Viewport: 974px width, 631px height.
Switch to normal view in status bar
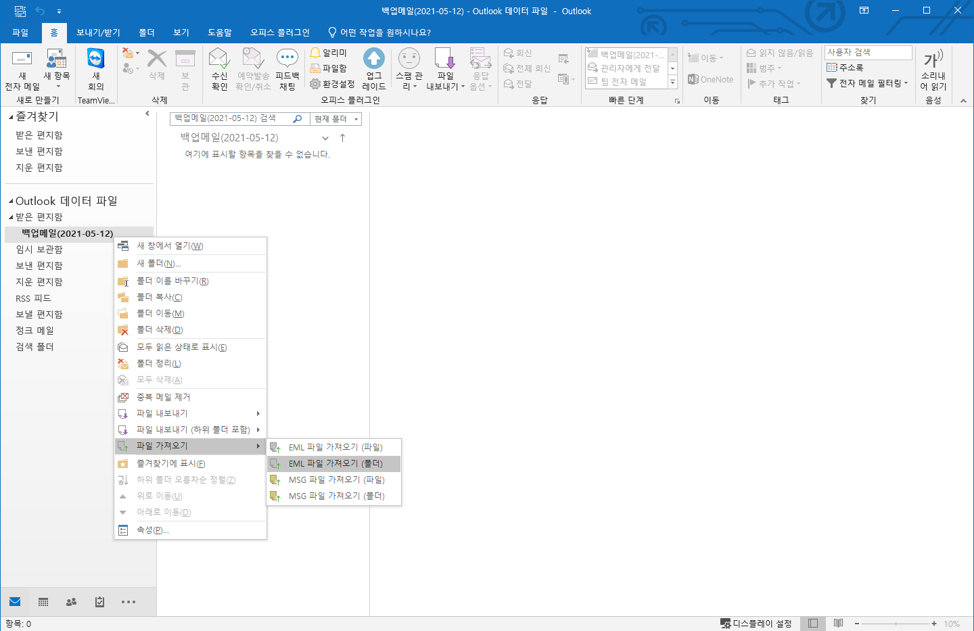[813, 624]
